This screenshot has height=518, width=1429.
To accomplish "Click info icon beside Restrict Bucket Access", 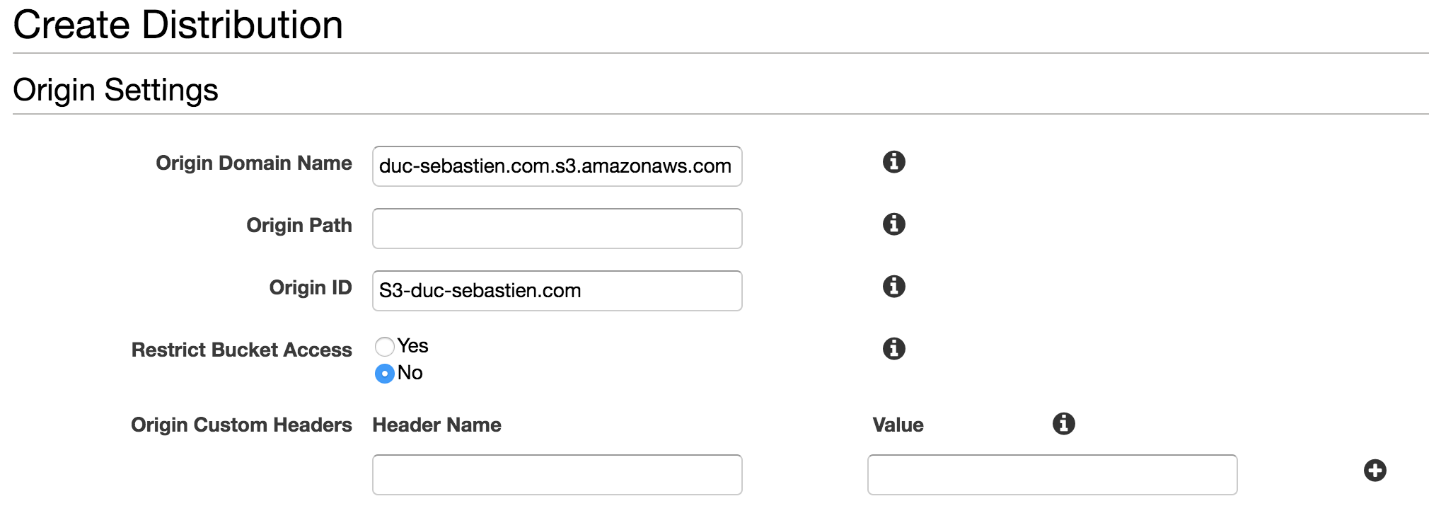I will [893, 349].
